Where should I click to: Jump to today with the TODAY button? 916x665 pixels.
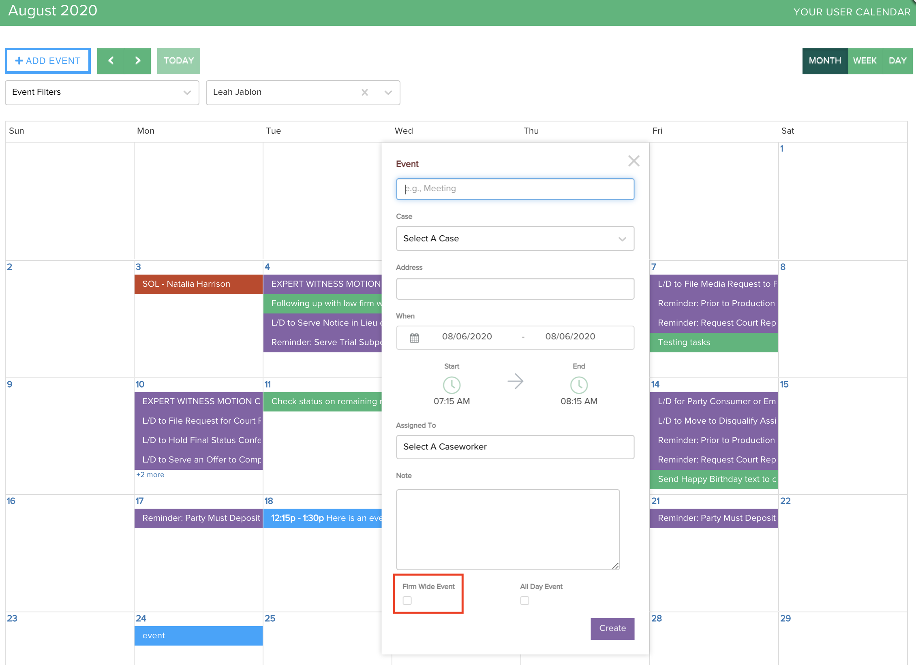178,60
